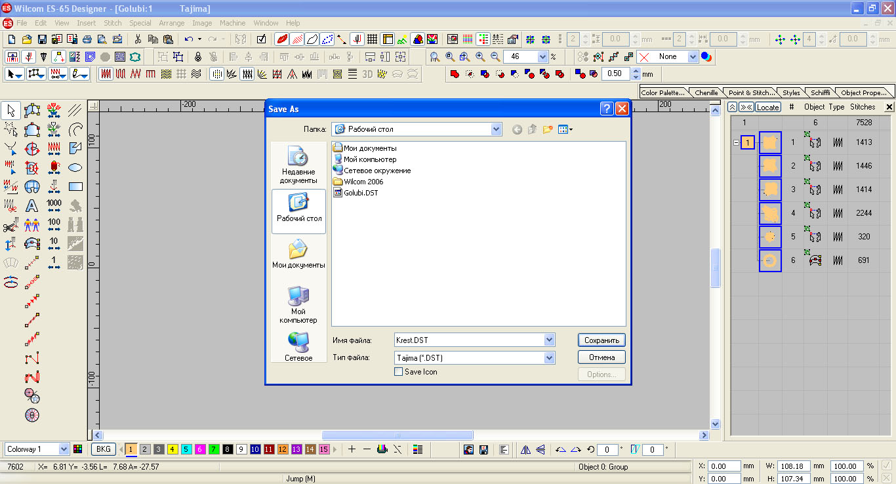896x484 pixels.
Task: Open the Undo history dropdown arrow
Action: [x=199, y=39]
